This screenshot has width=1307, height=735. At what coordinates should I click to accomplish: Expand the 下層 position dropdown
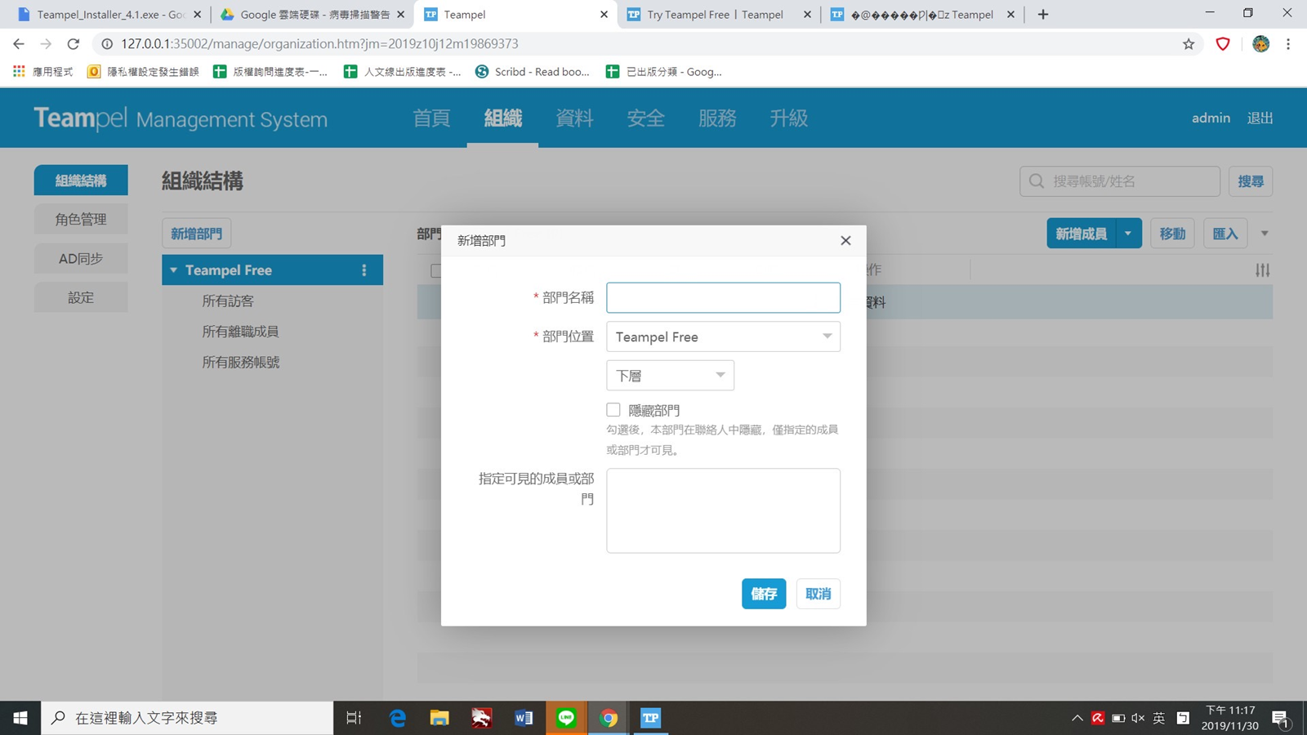(x=670, y=376)
